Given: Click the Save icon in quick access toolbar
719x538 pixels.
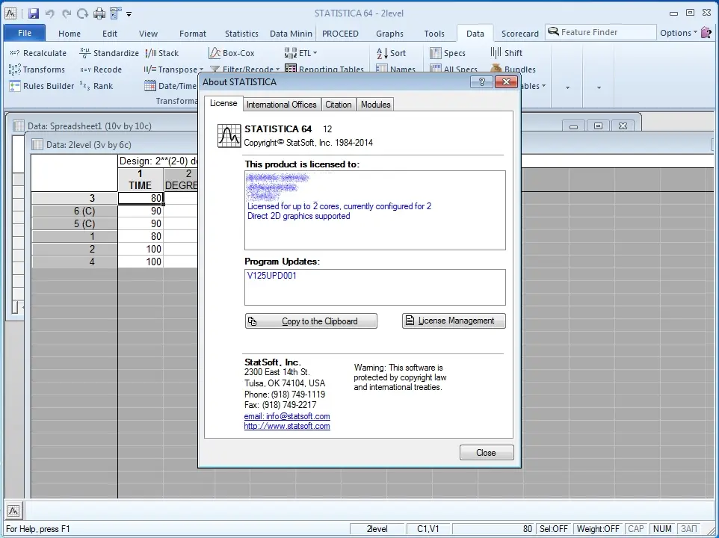Looking at the screenshot, I should point(33,13).
